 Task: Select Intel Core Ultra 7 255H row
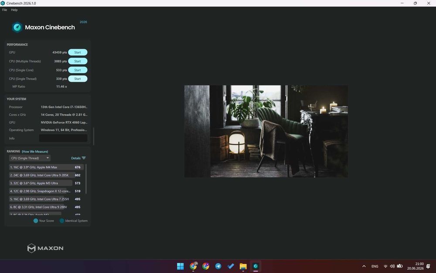[x=46, y=199]
